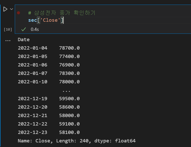Select value 59100.0

tap(69, 124)
